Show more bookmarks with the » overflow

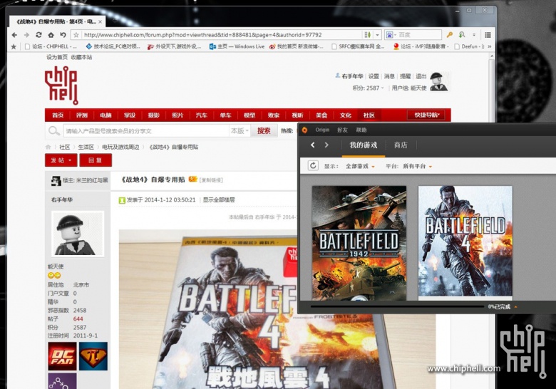pos(489,46)
